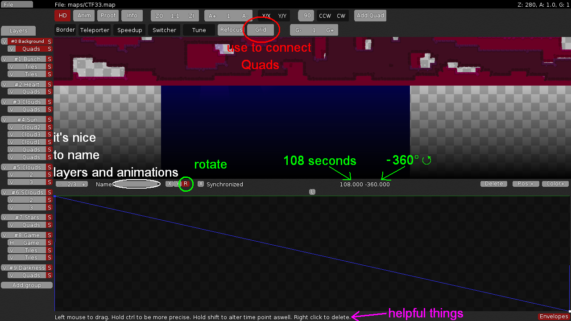The width and height of the screenshot is (571, 321).
Task: Toggle the R channel in envelope editor
Action: click(x=186, y=184)
